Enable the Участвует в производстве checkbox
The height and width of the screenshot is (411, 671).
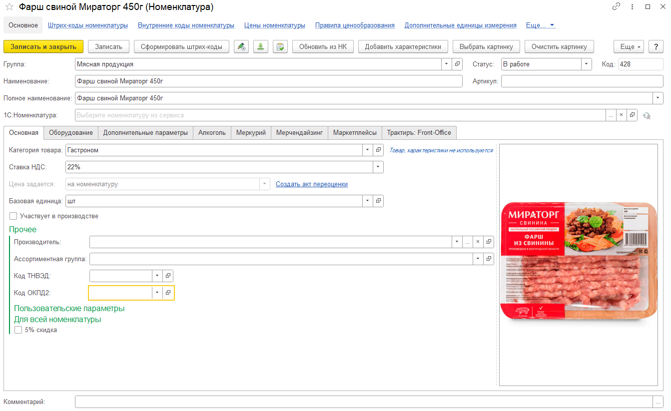[x=13, y=216]
